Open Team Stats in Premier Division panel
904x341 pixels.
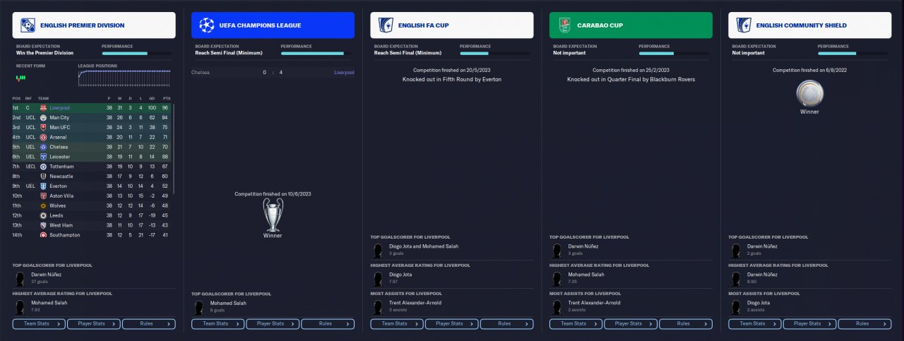[x=39, y=324]
